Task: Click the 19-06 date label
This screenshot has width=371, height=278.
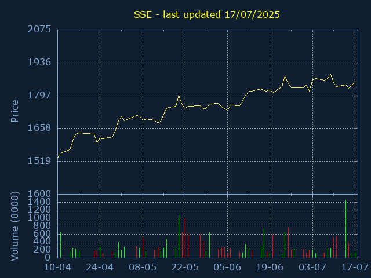Action: coord(270,268)
